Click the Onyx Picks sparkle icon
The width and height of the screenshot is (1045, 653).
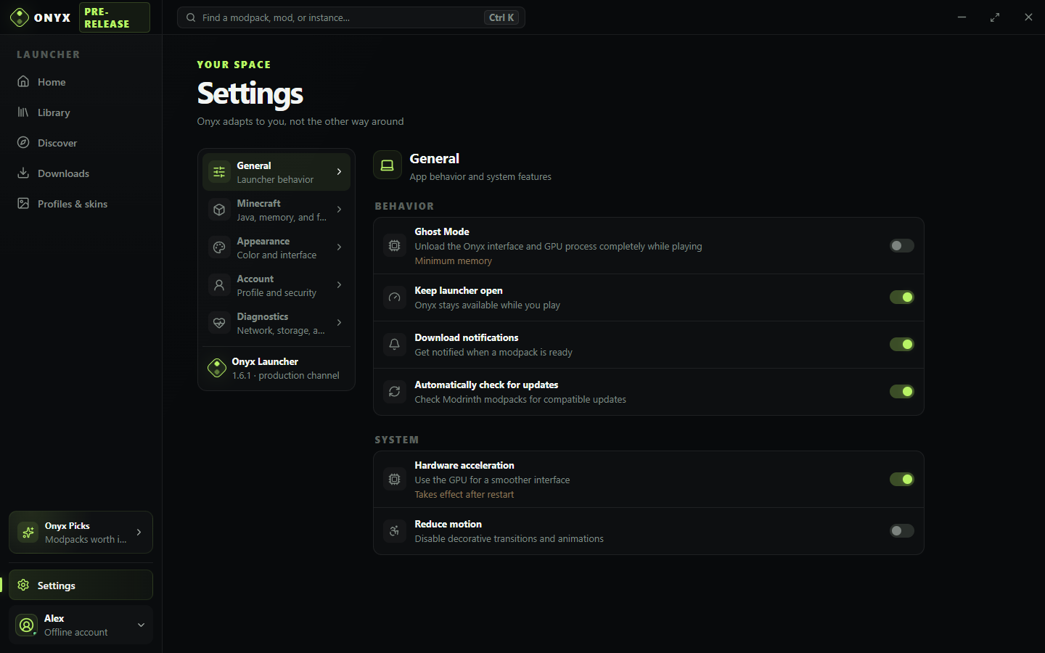coord(28,533)
